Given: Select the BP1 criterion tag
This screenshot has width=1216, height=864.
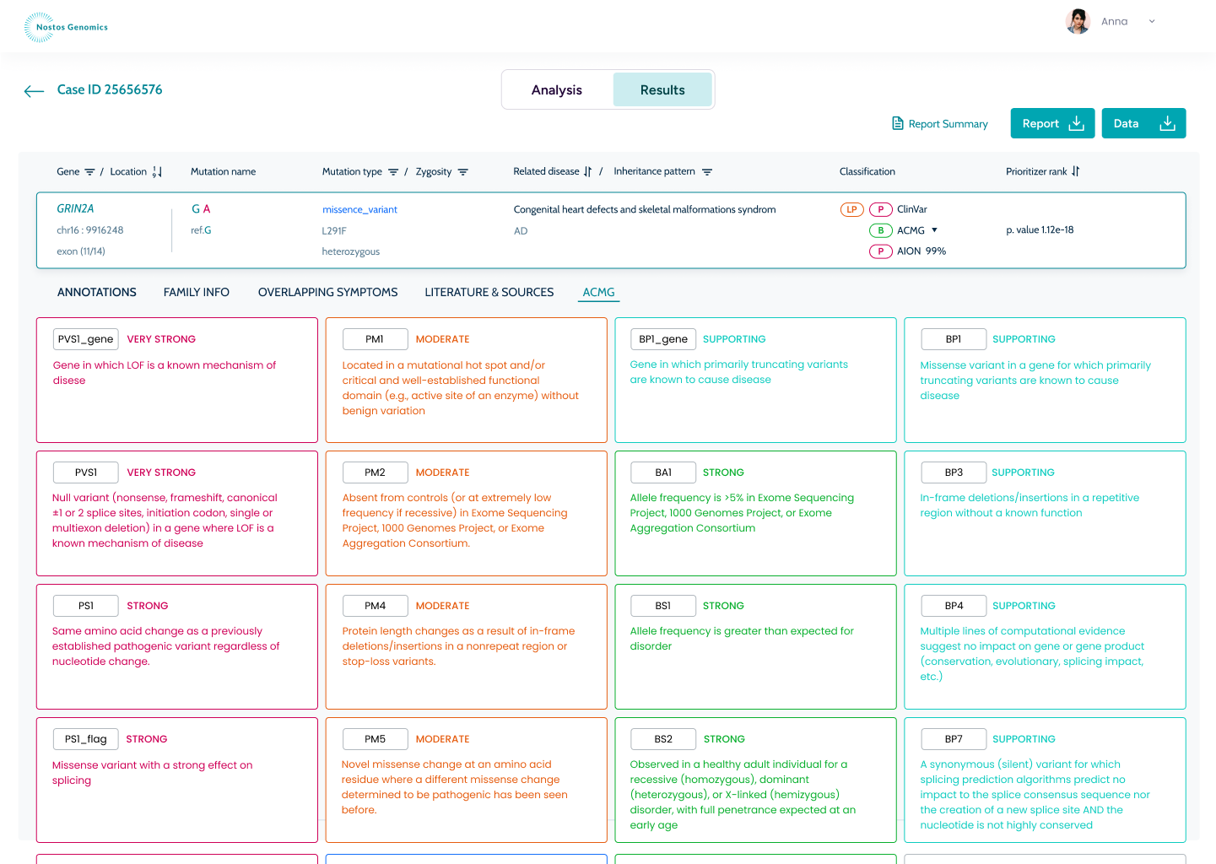Looking at the screenshot, I should coord(954,339).
